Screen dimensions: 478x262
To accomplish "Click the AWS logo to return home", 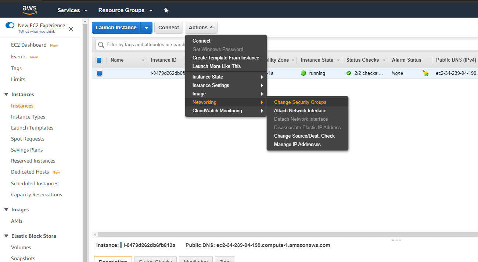I will pyautogui.click(x=29, y=10).
